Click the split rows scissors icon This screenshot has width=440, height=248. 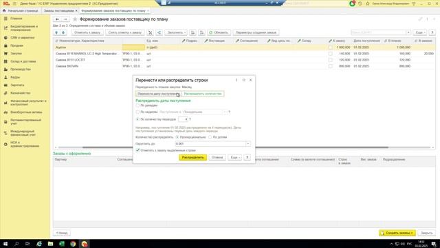coord(151,32)
